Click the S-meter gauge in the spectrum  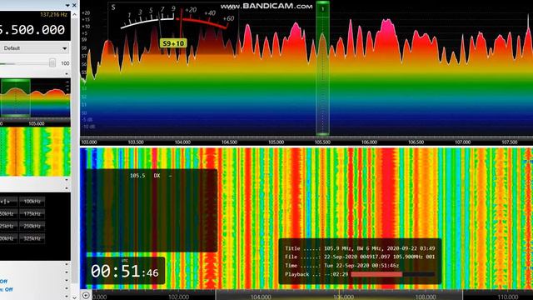click(173, 29)
